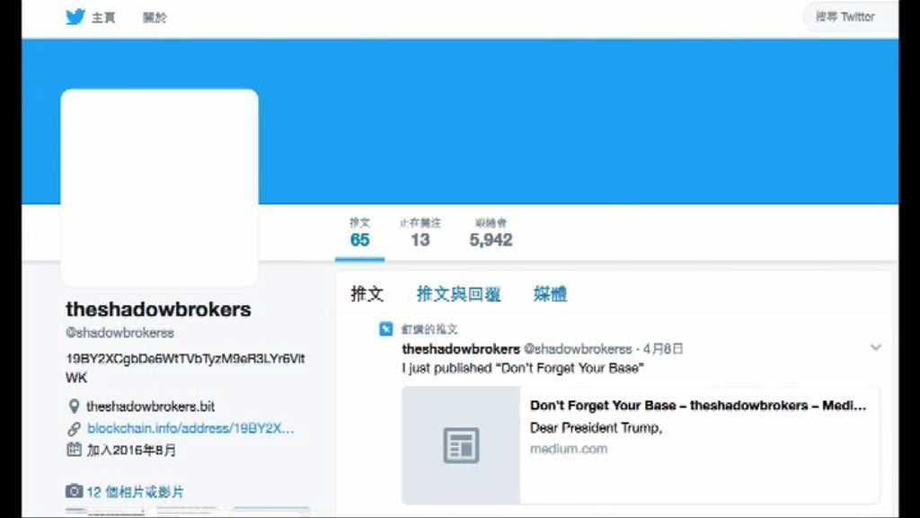Click the Twitter bird logo
This screenshot has width=920, height=518.
[x=75, y=17]
